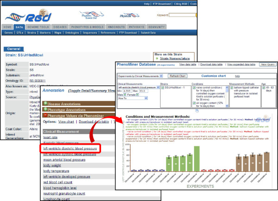Open the RS:0000811 ontology ID link
The width and height of the screenshot is (278, 201).
(x=38, y=80)
